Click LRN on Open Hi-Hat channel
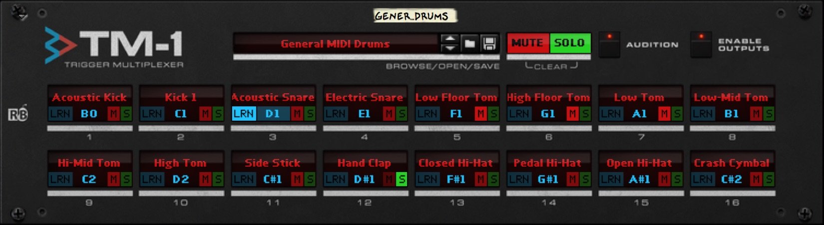Screen dimensions: 824x225 pyautogui.click(x=611, y=179)
